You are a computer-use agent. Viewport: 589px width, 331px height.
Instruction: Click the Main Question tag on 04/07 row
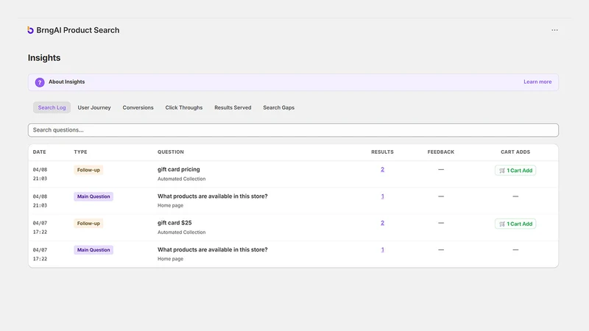pos(94,250)
